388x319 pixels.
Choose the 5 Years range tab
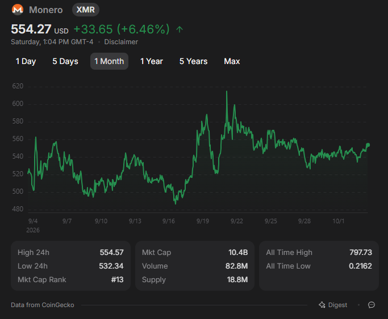click(194, 61)
